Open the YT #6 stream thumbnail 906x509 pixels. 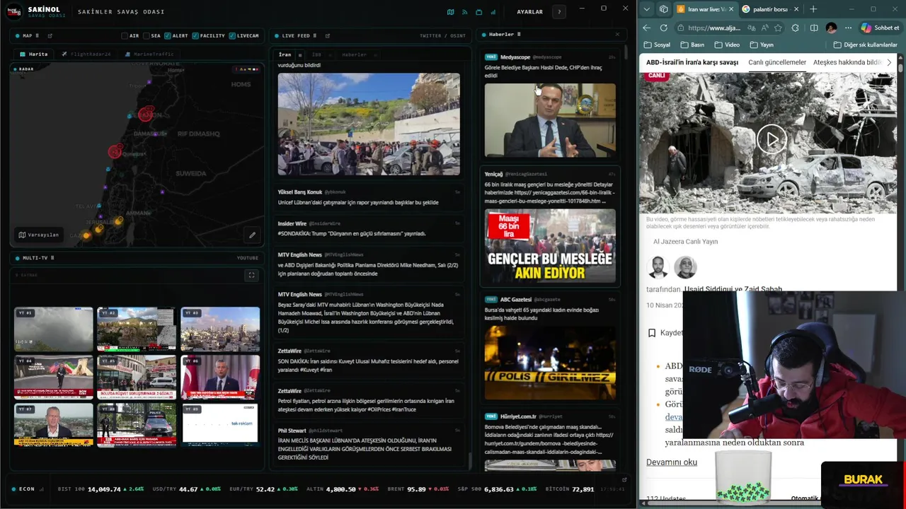[x=220, y=377]
